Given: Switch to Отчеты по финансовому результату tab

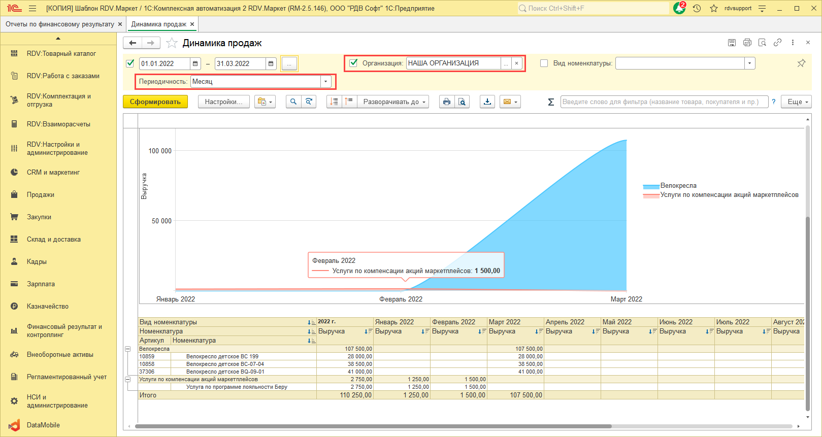Looking at the screenshot, I should point(59,24).
